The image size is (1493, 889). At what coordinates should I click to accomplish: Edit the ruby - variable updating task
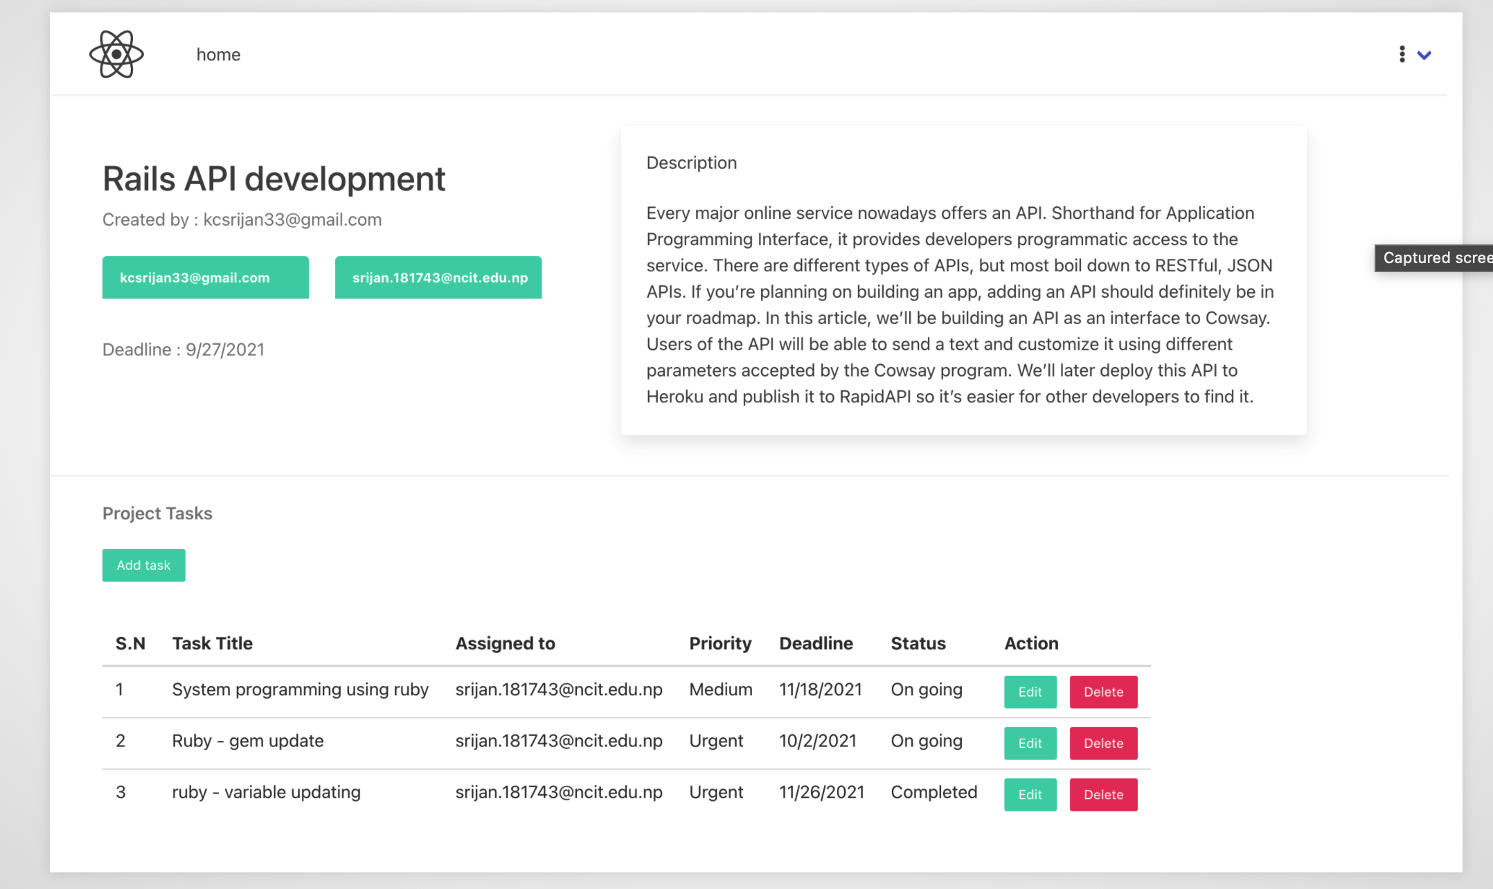coord(1030,794)
